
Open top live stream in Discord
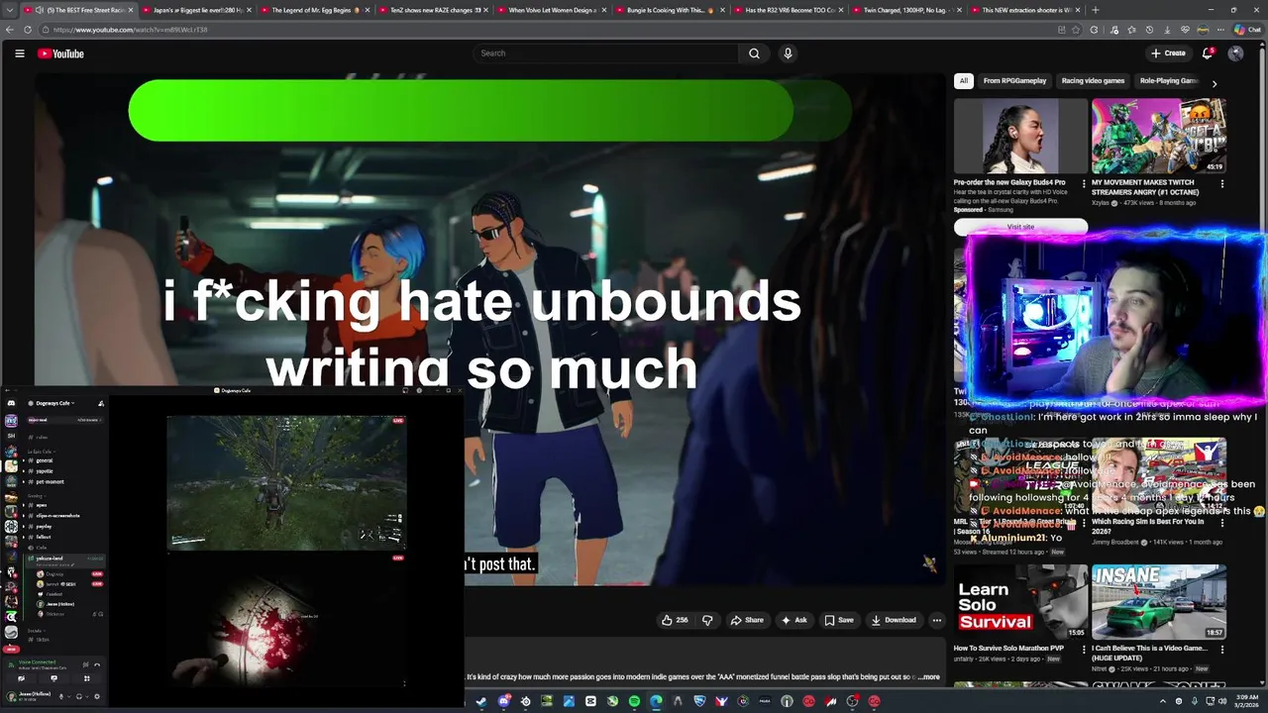[286, 482]
